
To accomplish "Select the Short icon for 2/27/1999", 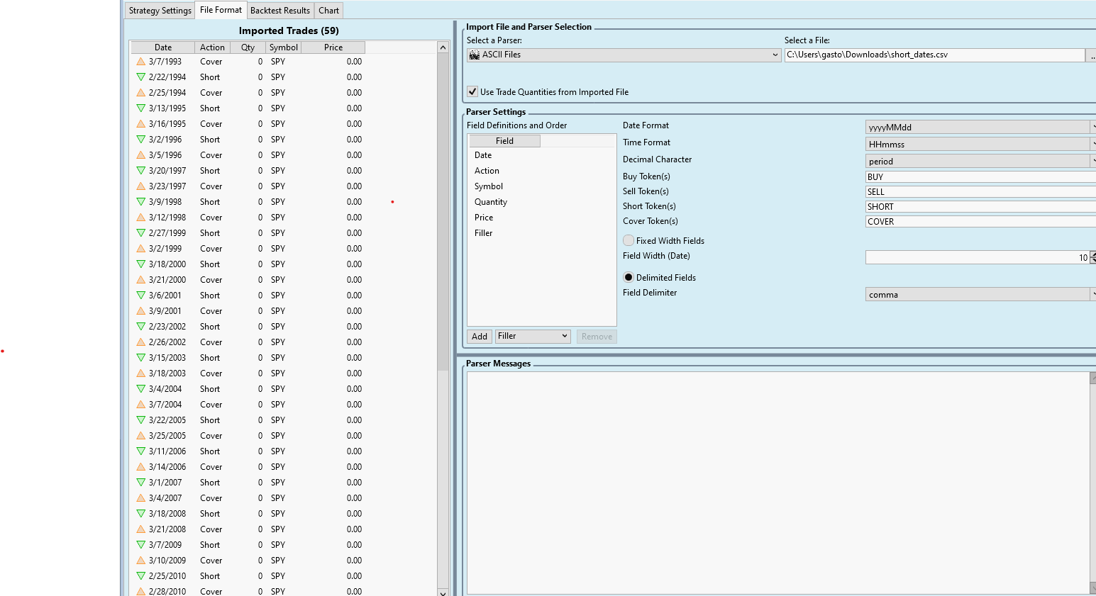I will coord(141,233).
